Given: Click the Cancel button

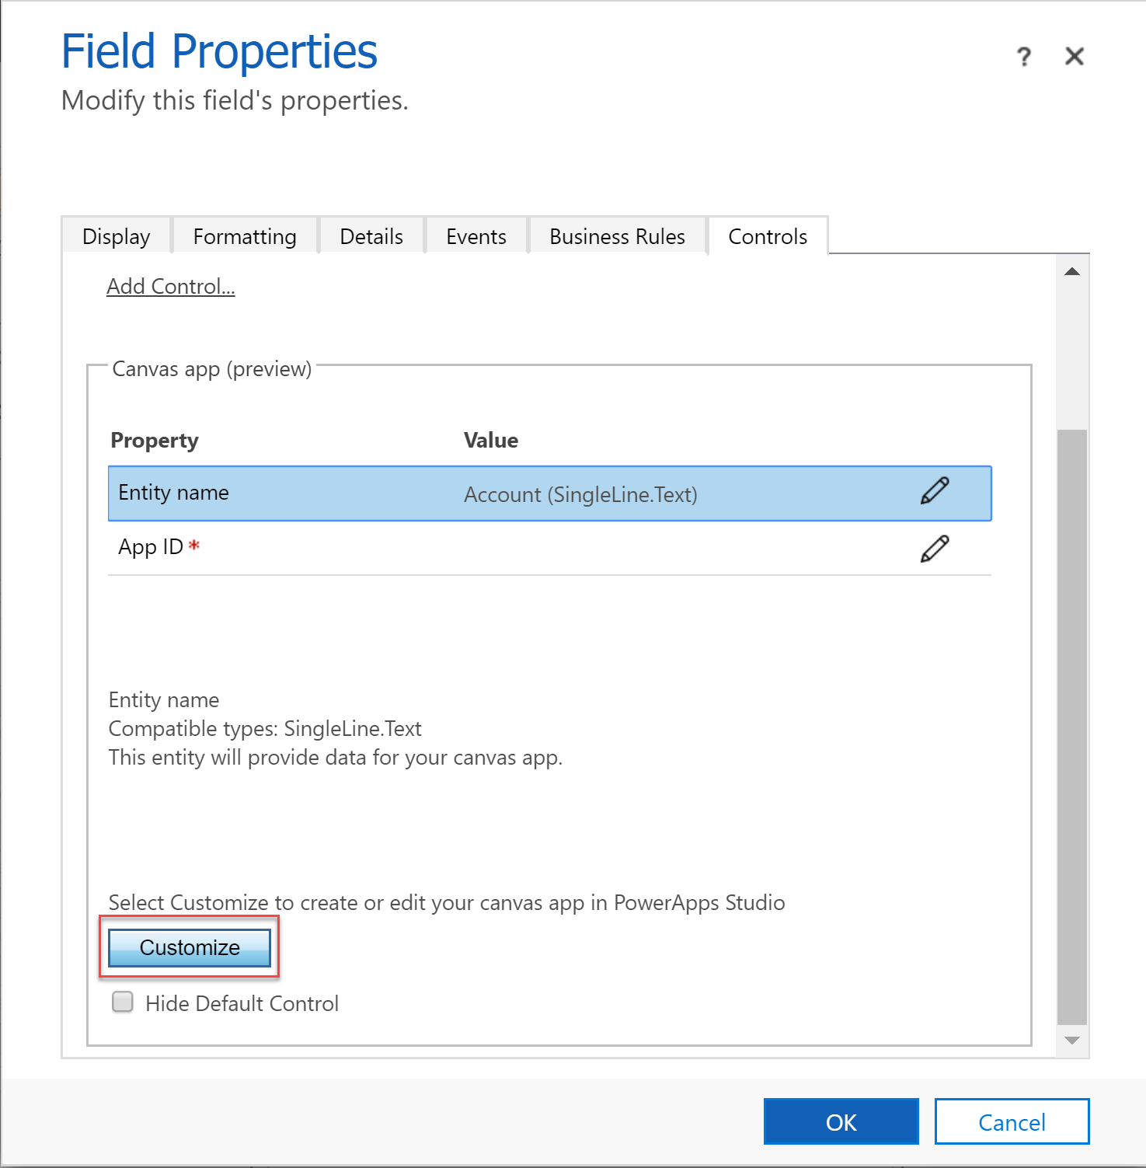Looking at the screenshot, I should pos(1012,1121).
